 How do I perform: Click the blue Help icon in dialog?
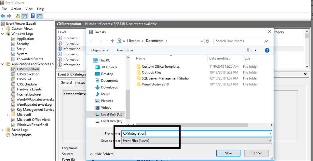[x=267, y=50]
